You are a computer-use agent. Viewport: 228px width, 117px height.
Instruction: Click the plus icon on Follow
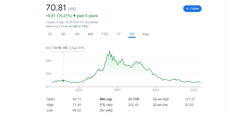[x=187, y=8]
